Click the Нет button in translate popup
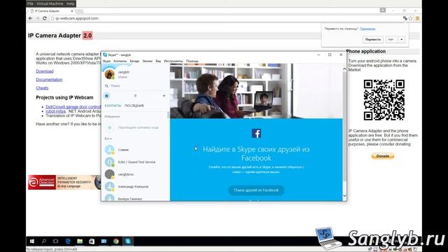 tap(391, 39)
